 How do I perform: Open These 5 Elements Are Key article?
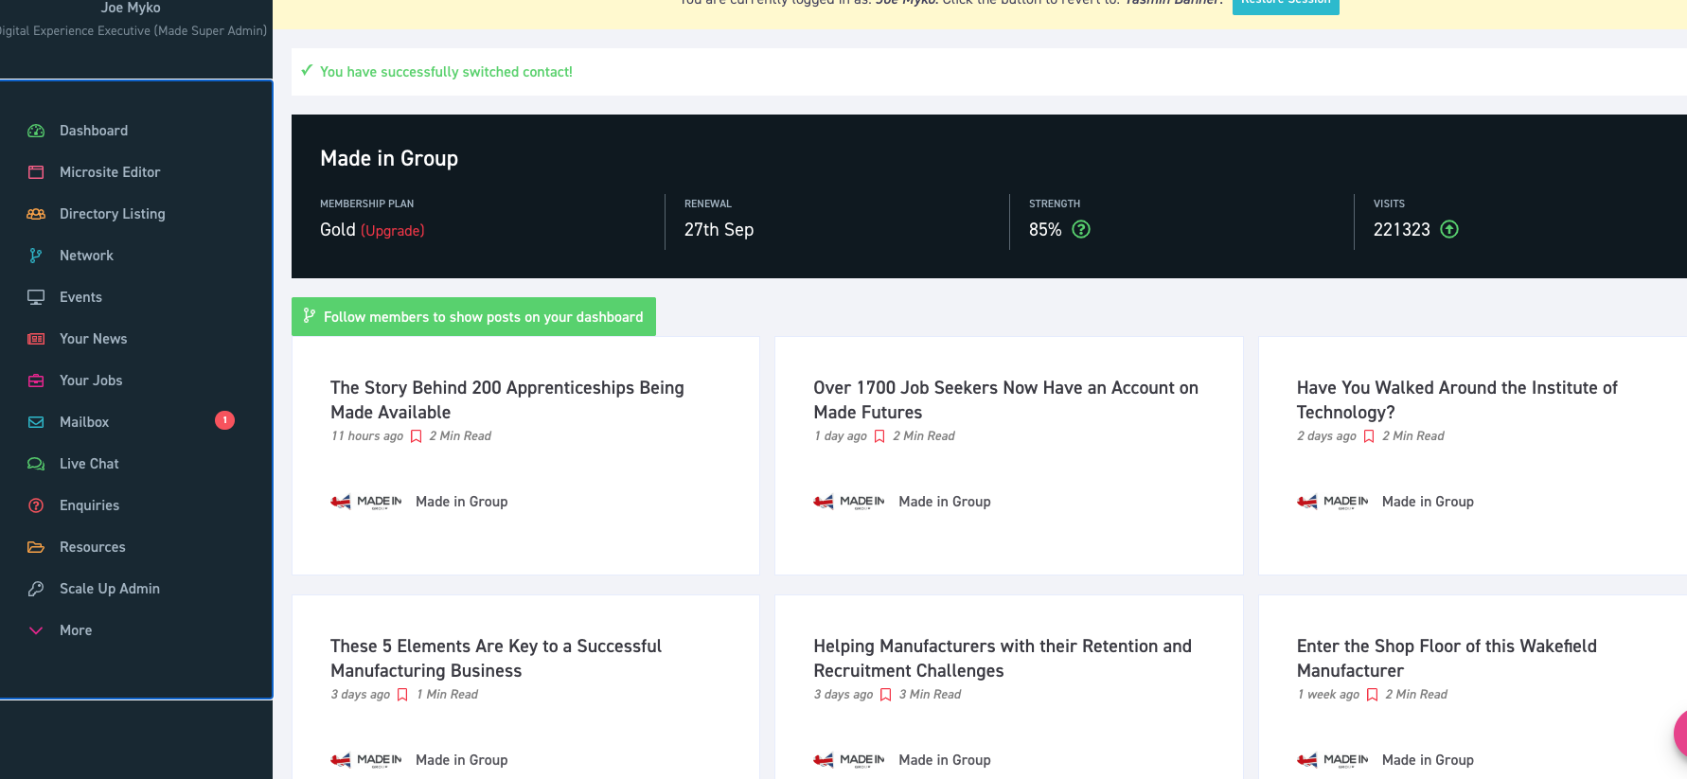coord(496,658)
